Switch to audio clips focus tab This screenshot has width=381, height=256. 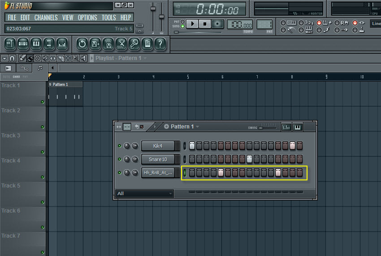click(x=8, y=68)
